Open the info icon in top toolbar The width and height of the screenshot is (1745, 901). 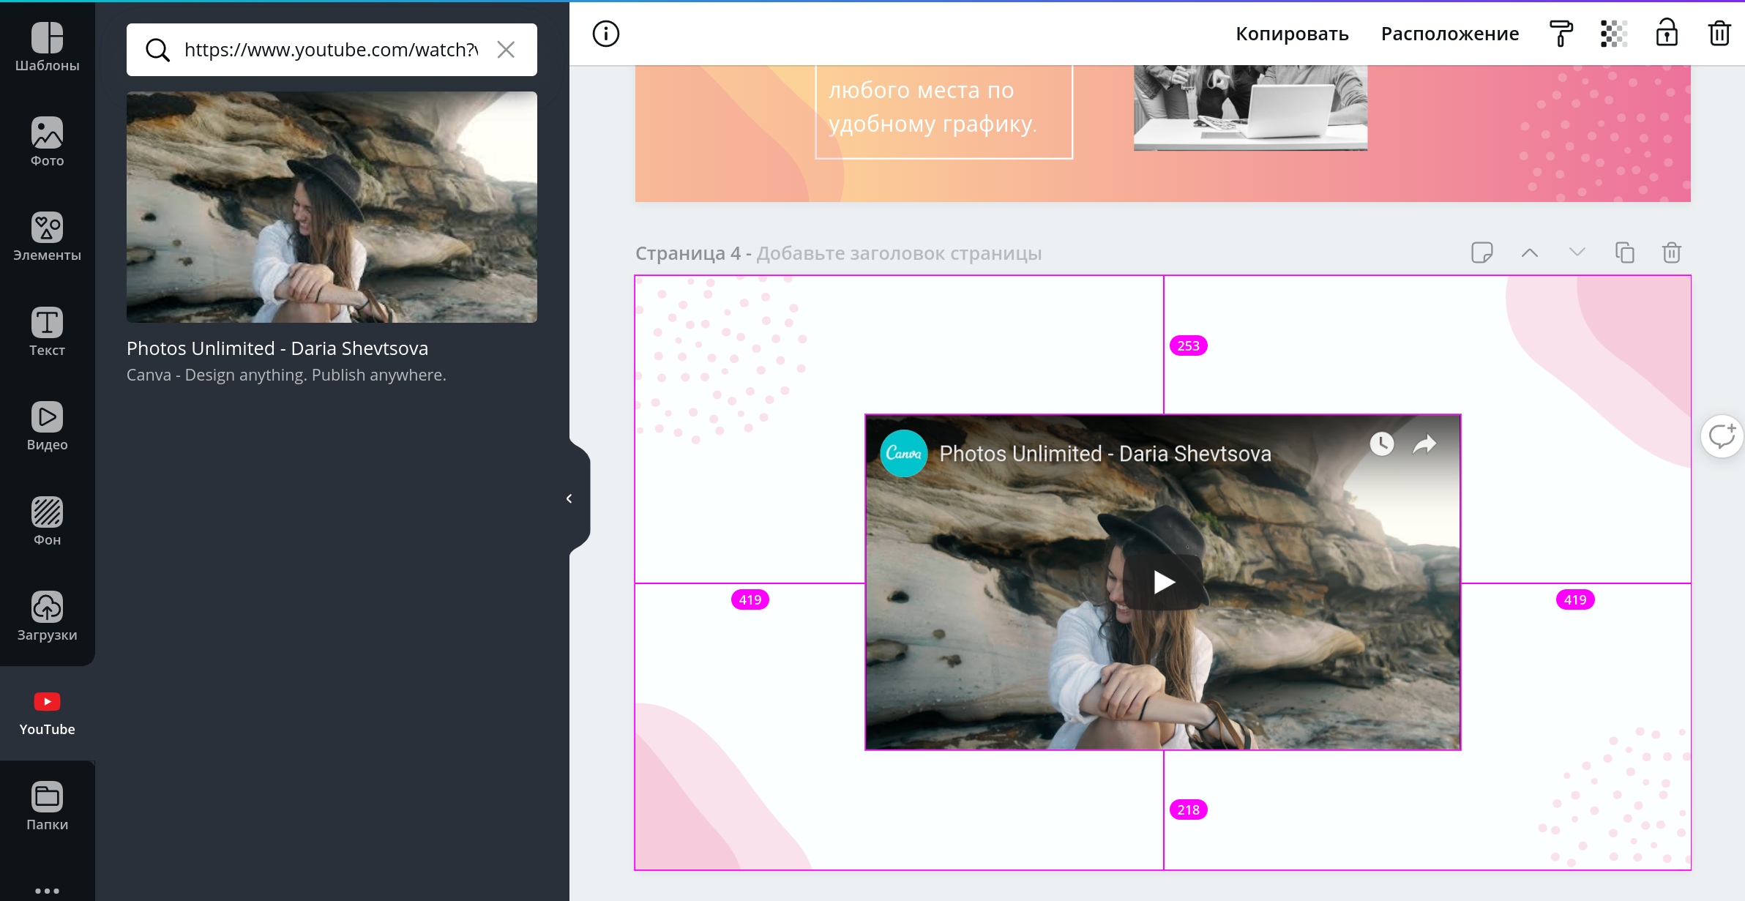tap(605, 34)
